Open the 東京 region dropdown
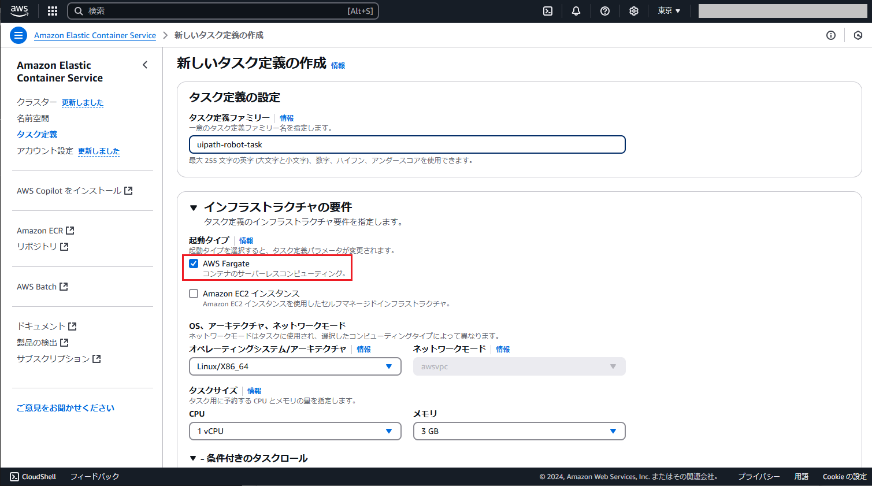The image size is (872, 486). pos(669,11)
